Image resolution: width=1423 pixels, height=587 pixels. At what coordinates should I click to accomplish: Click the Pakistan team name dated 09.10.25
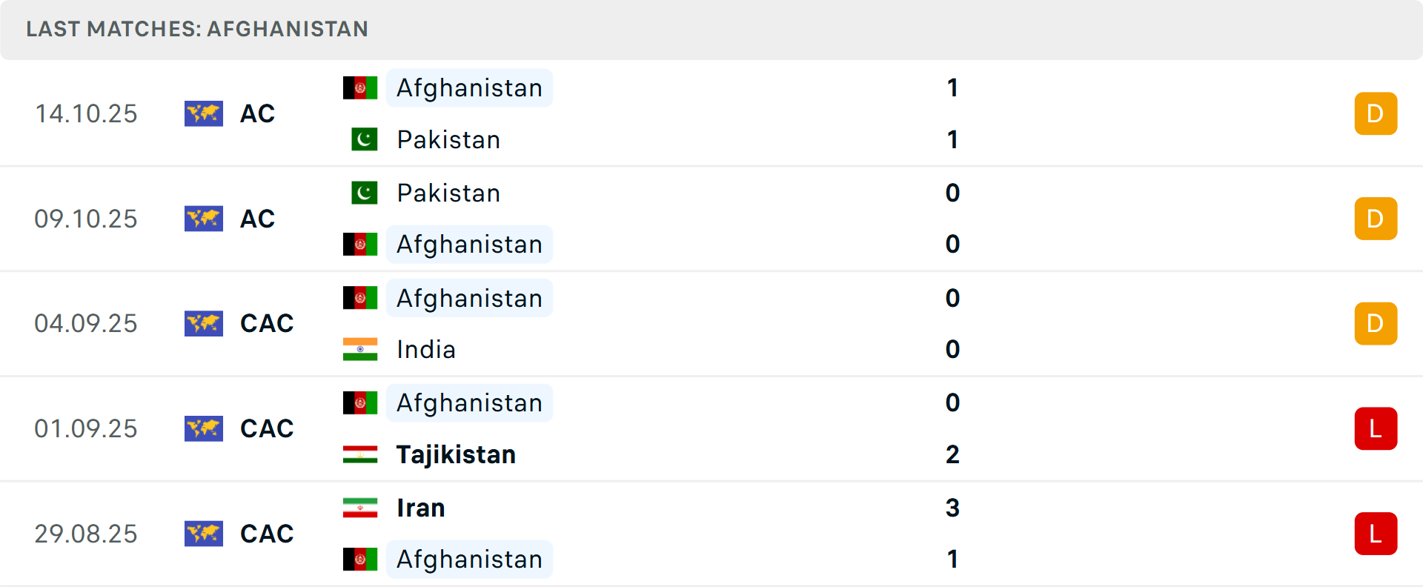pos(448,193)
